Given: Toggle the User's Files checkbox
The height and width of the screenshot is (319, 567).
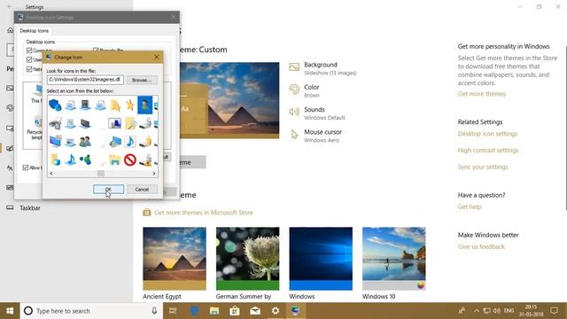Looking at the screenshot, I should click(x=29, y=59).
